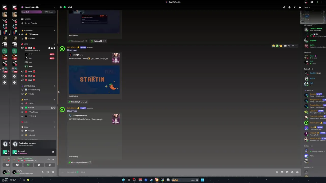Create an invite for the Kick channel

tap(52, 108)
